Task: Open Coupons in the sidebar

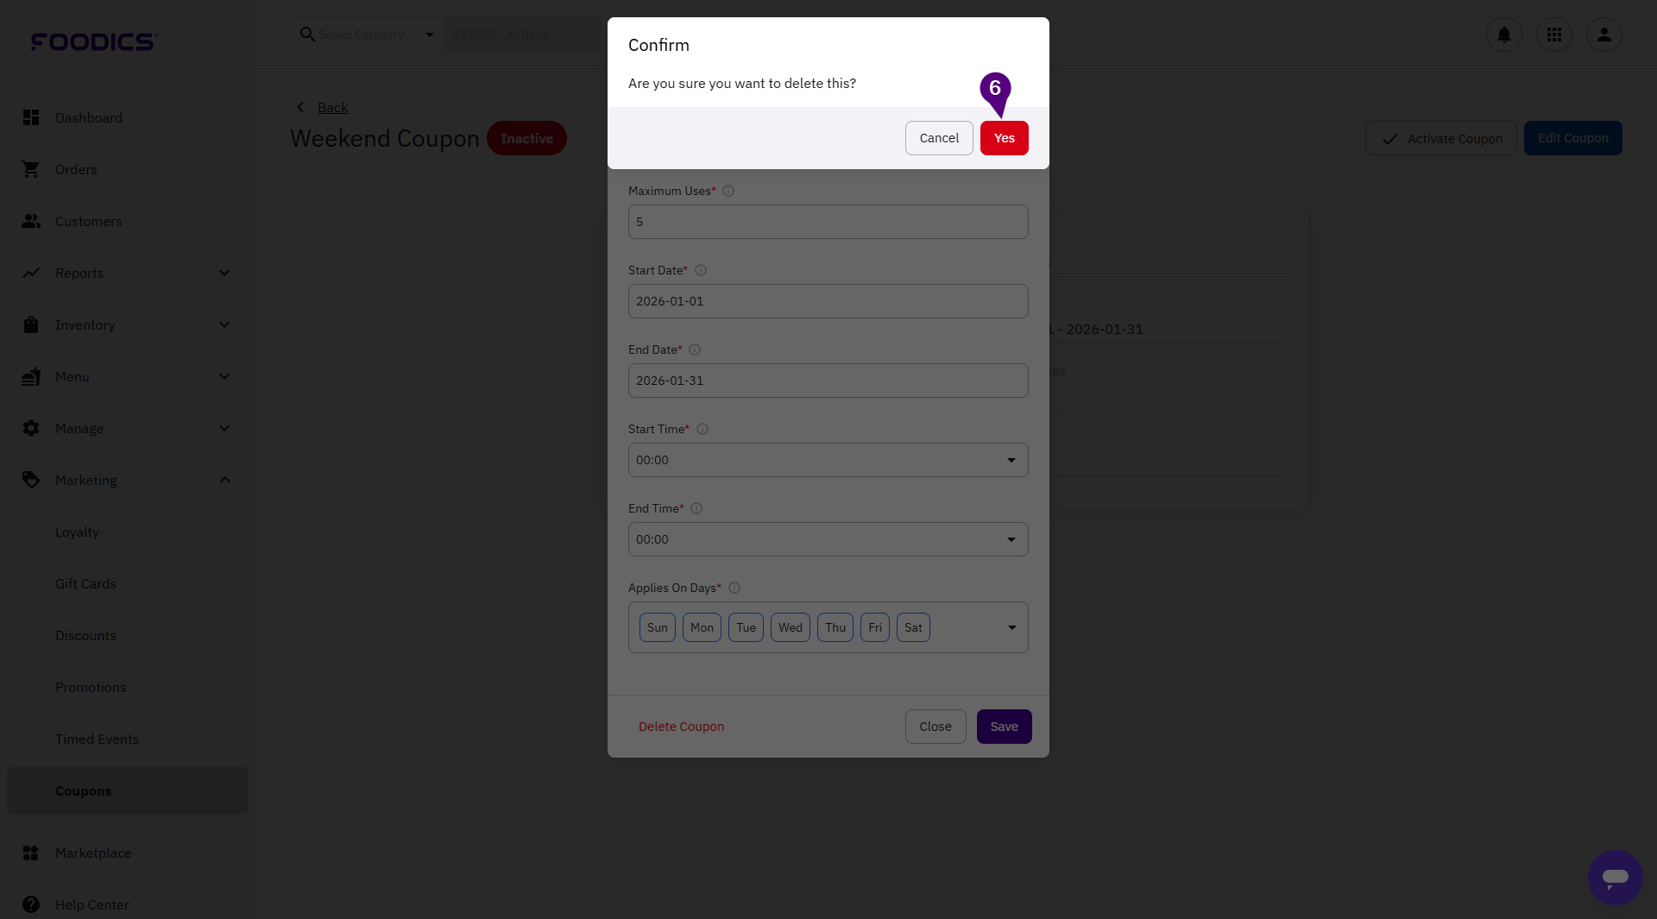Action: pos(84,790)
